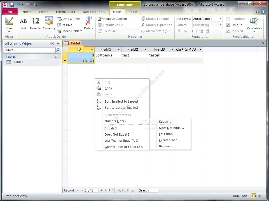This screenshot has height=201, width=269.
Task: Click Click to Add column header
Action: pos(189,49)
